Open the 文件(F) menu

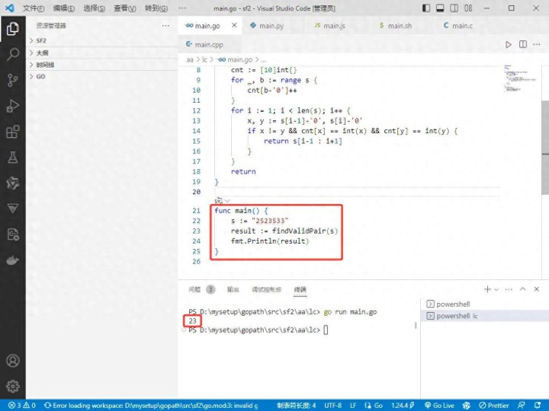[34, 8]
